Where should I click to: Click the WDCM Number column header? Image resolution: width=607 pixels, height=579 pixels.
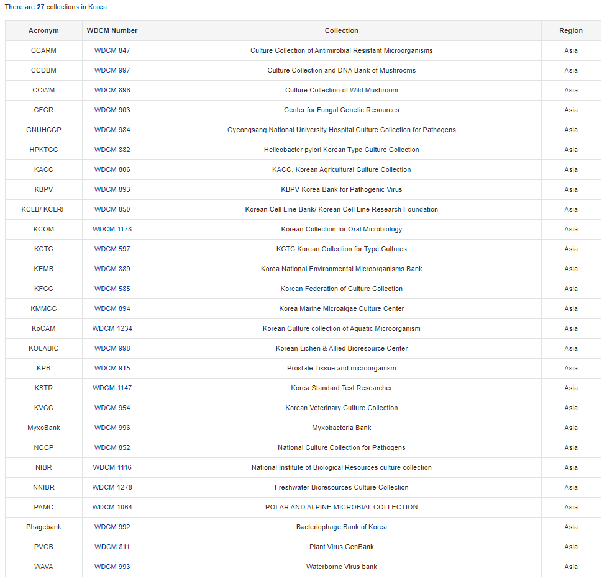point(112,30)
